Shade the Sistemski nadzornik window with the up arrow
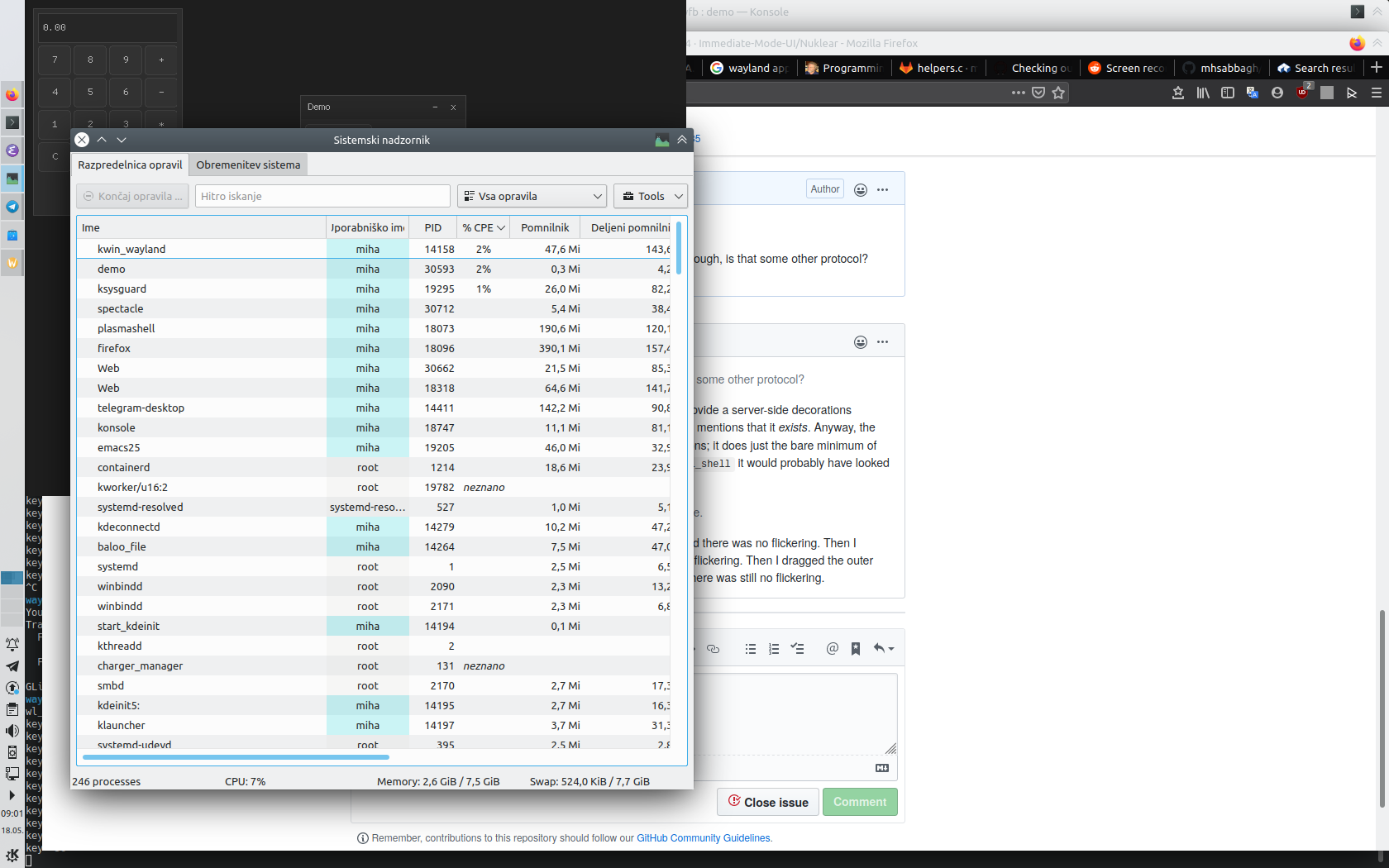Viewport: 1389px width, 868px height. [x=102, y=140]
